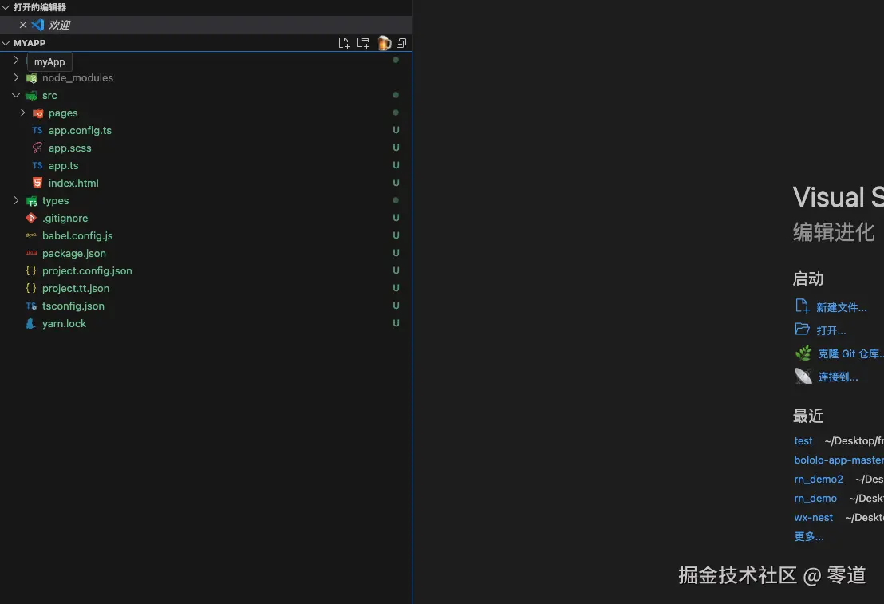This screenshot has width=884, height=604.
Task: Click the myApp tooltip label
Action: (49, 62)
